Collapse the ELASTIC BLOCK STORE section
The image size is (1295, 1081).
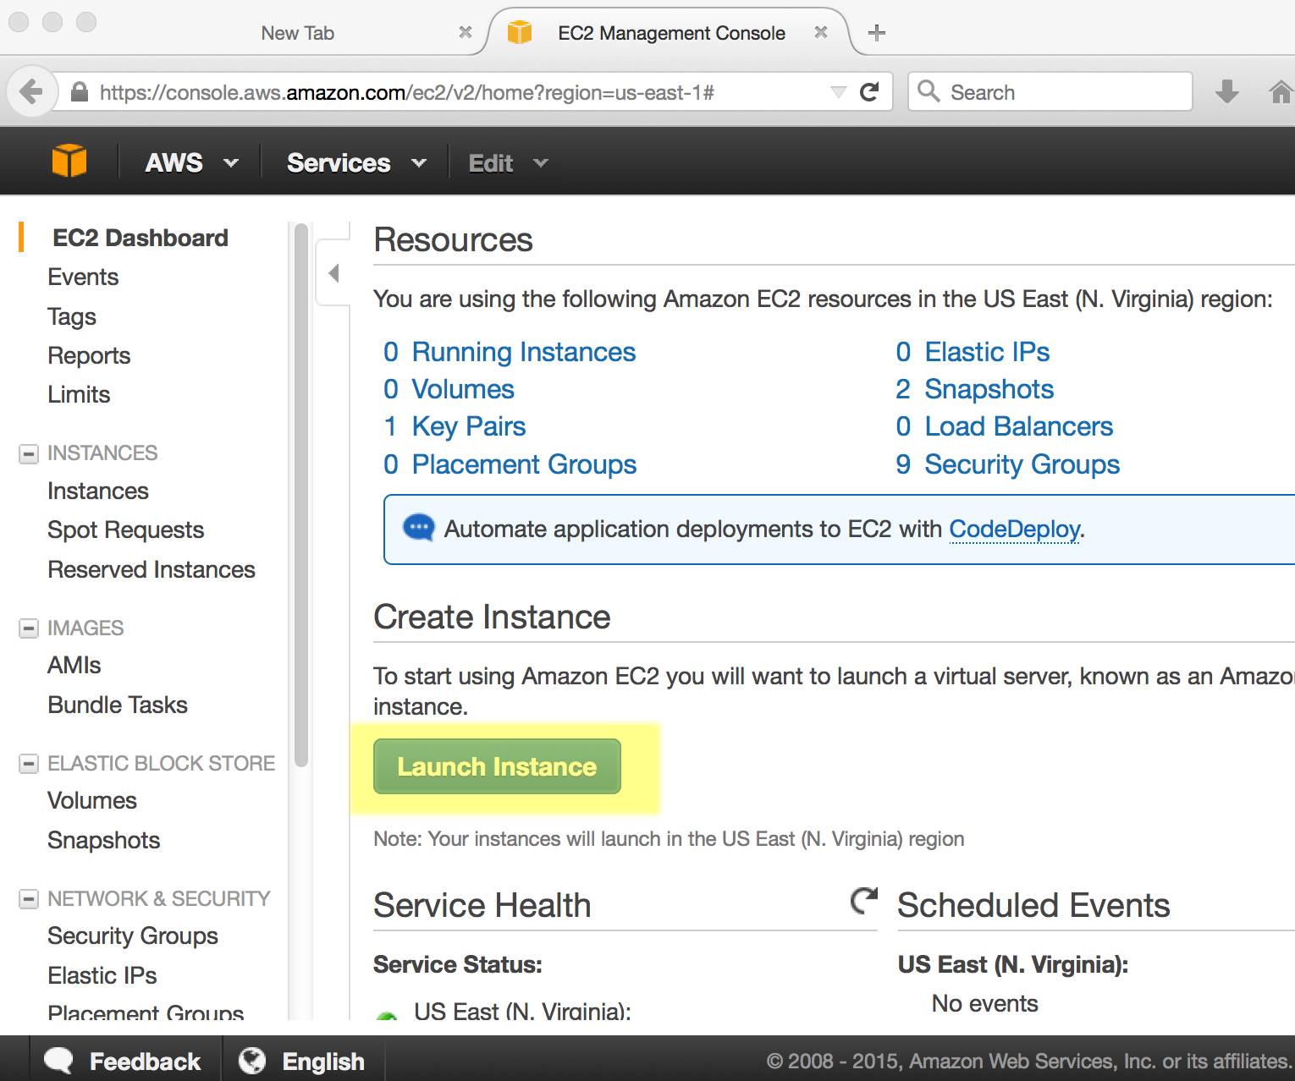point(29,764)
